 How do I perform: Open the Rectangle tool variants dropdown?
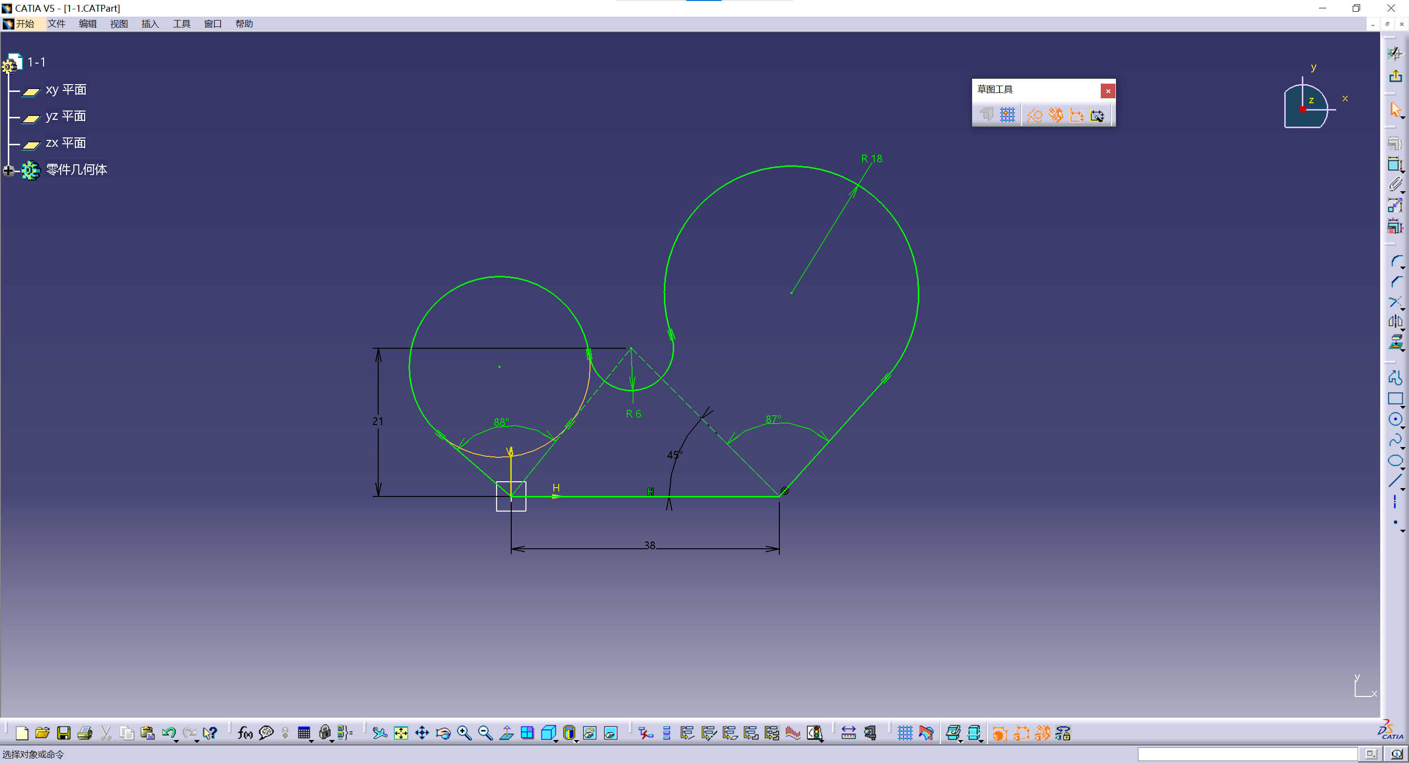(x=1403, y=407)
